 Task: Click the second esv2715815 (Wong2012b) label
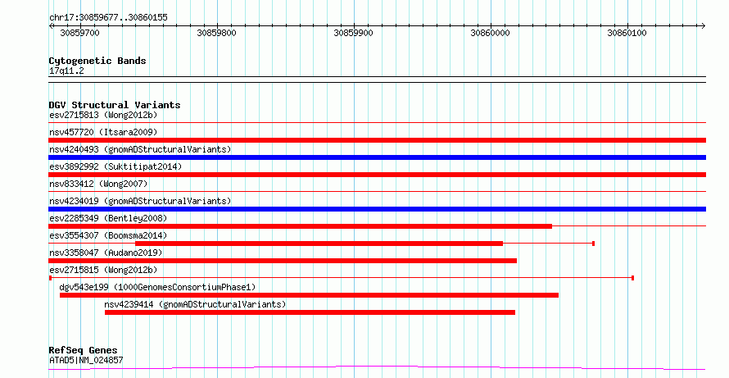point(103,270)
